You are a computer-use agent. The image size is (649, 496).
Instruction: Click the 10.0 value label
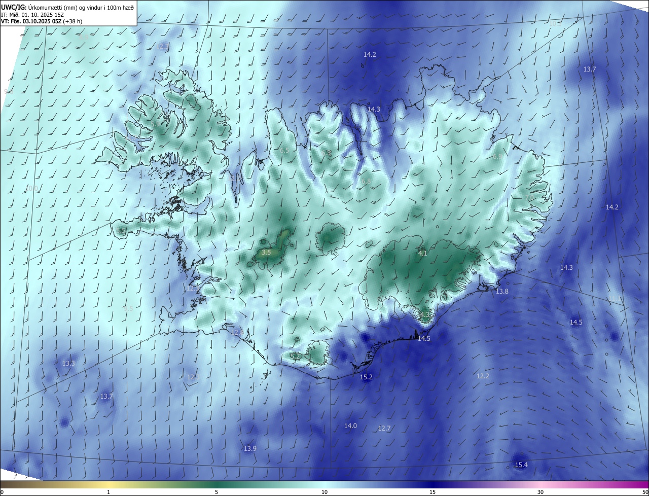[31, 188]
